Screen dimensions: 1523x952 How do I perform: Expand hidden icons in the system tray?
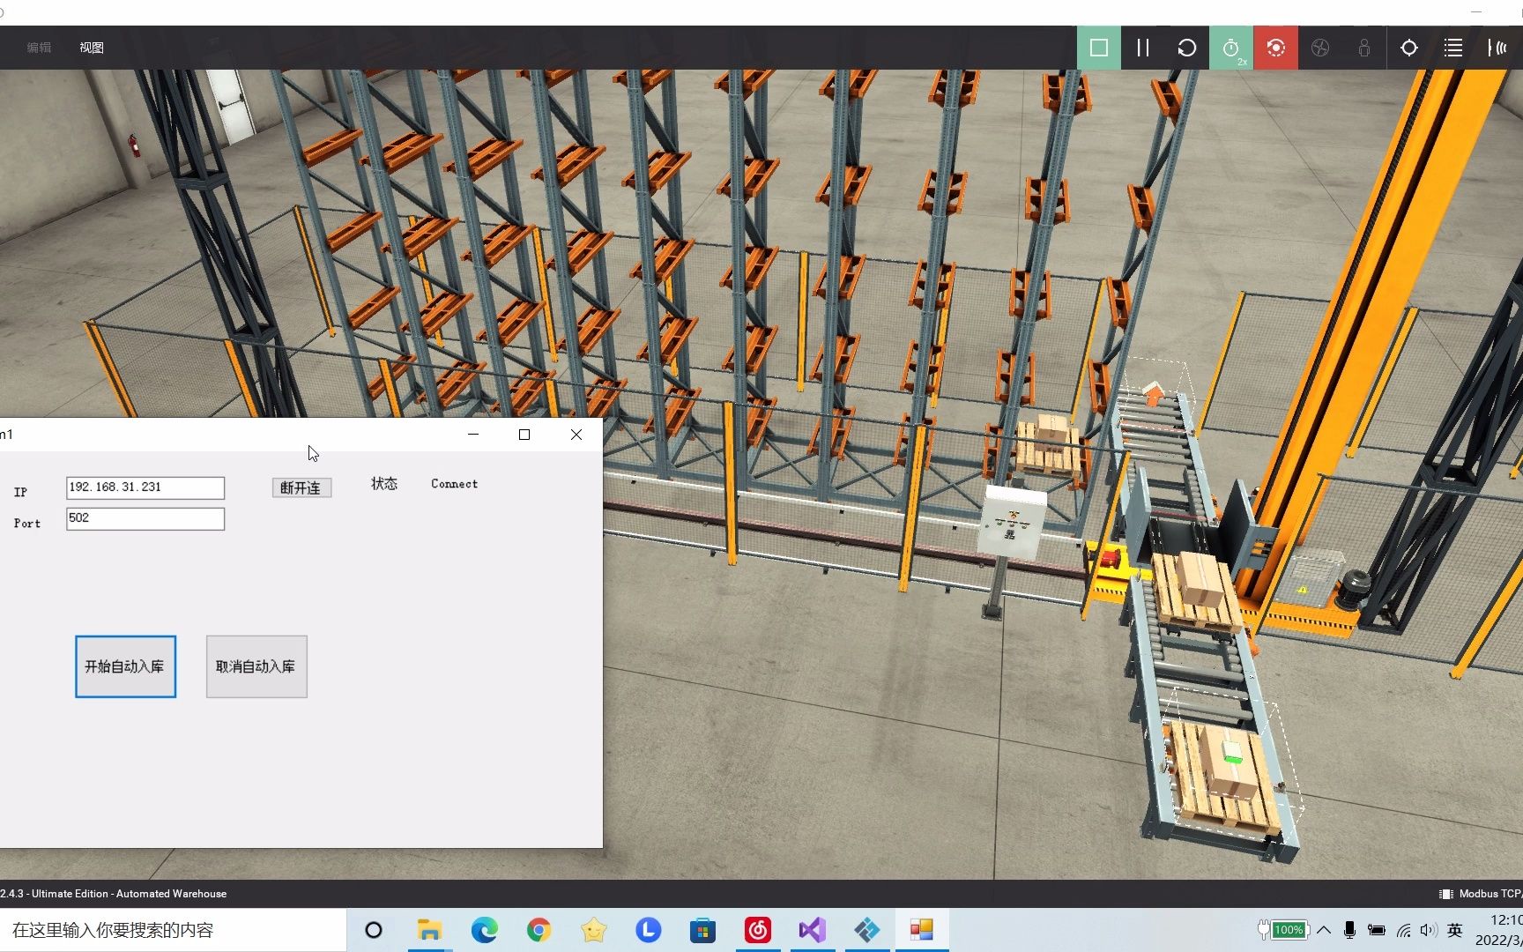(1324, 930)
